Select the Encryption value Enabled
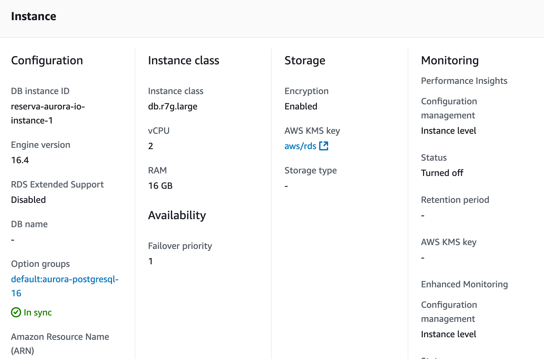The image size is (544, 359). tap(301, 106)
